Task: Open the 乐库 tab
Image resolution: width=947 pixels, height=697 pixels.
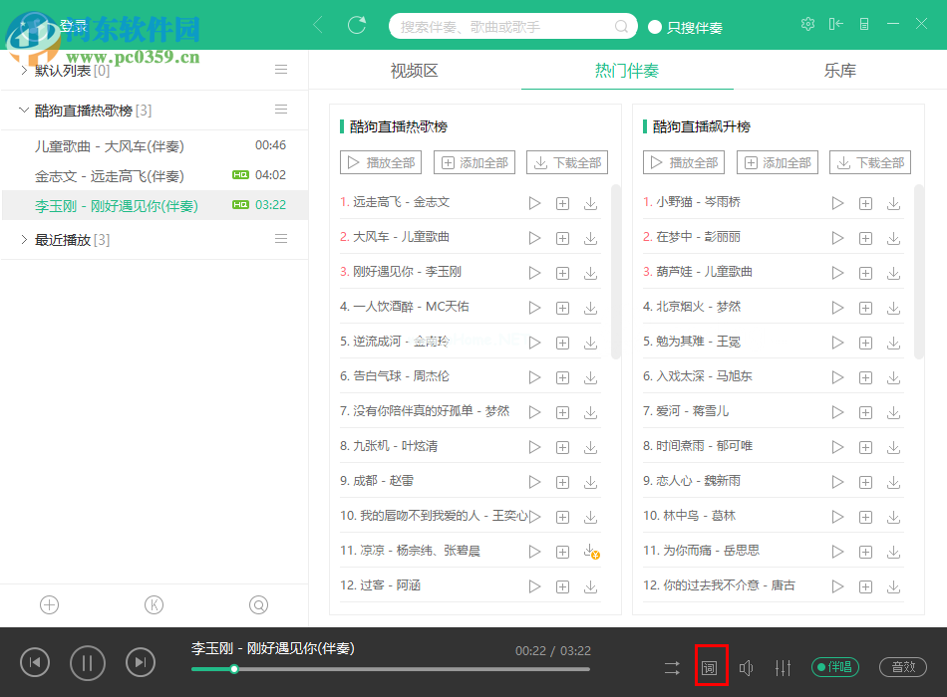Action: [x=839, y=71]
